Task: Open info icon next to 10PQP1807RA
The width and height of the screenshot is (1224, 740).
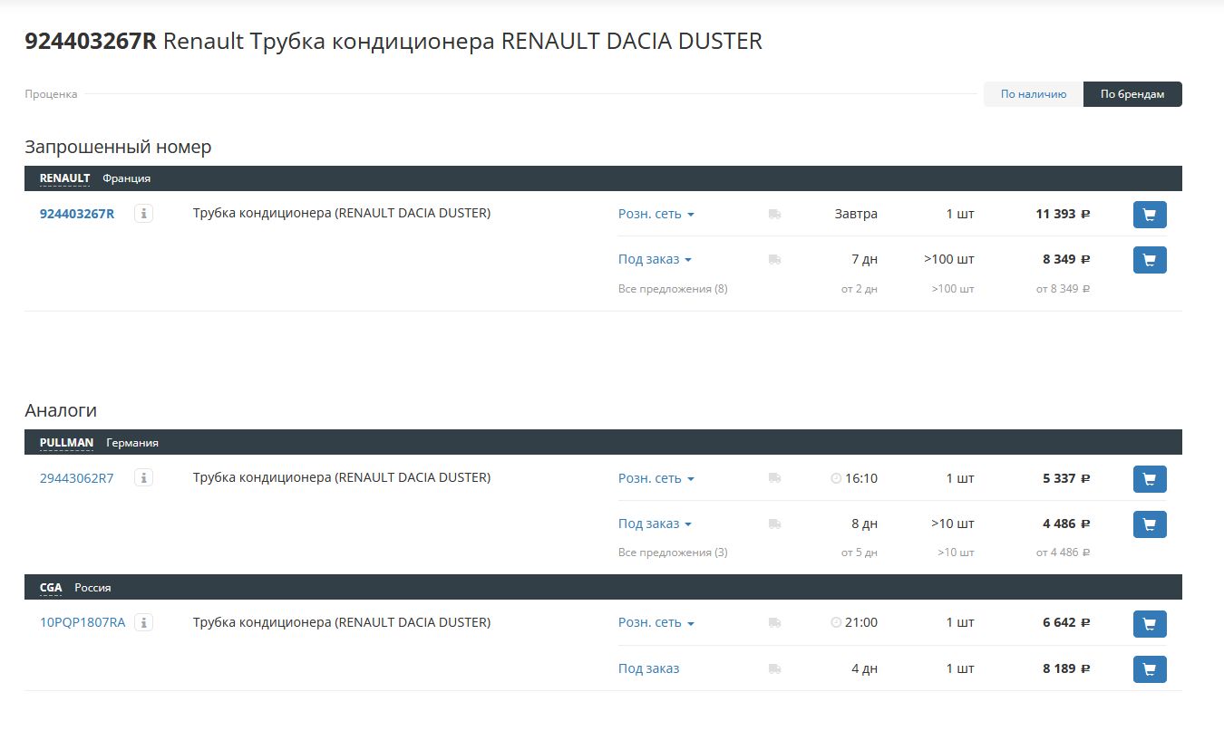Action: pyautogui.click(x=143, y=622)
